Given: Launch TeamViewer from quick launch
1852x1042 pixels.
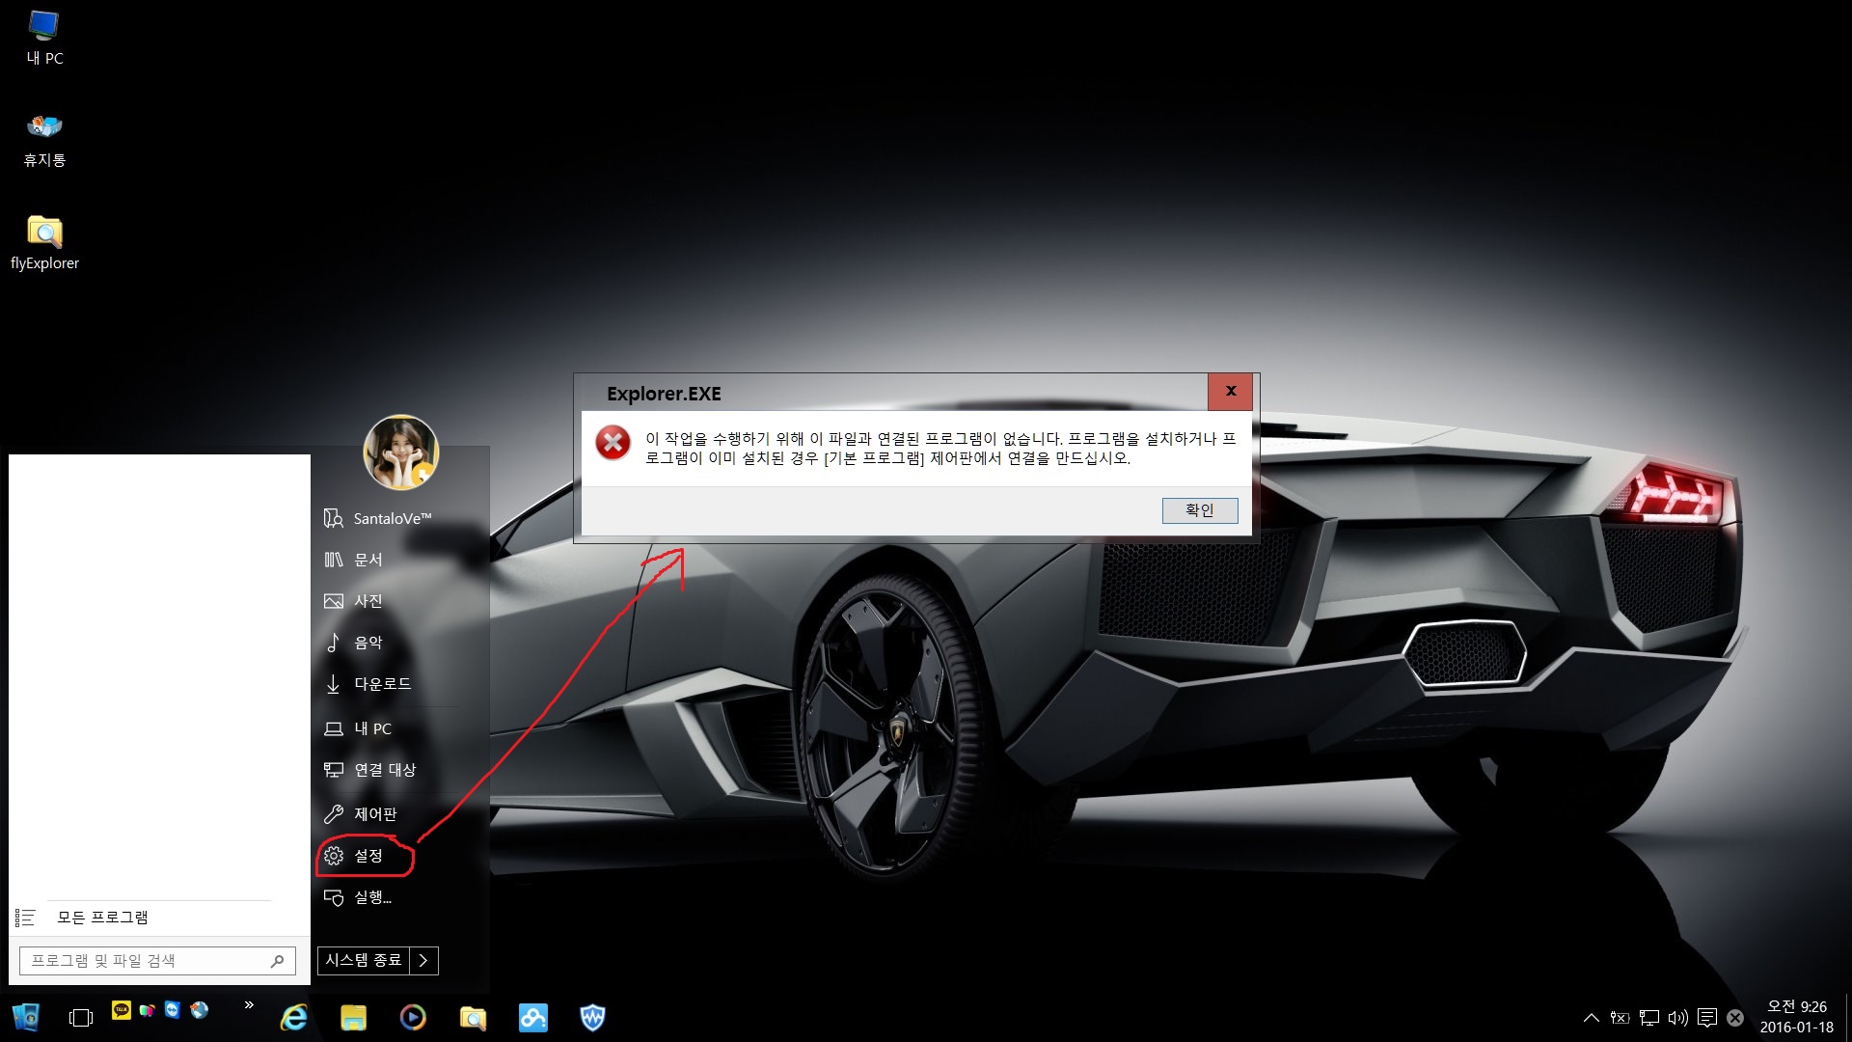Looking at the screenshot, I should click(x=173, y=1010).
